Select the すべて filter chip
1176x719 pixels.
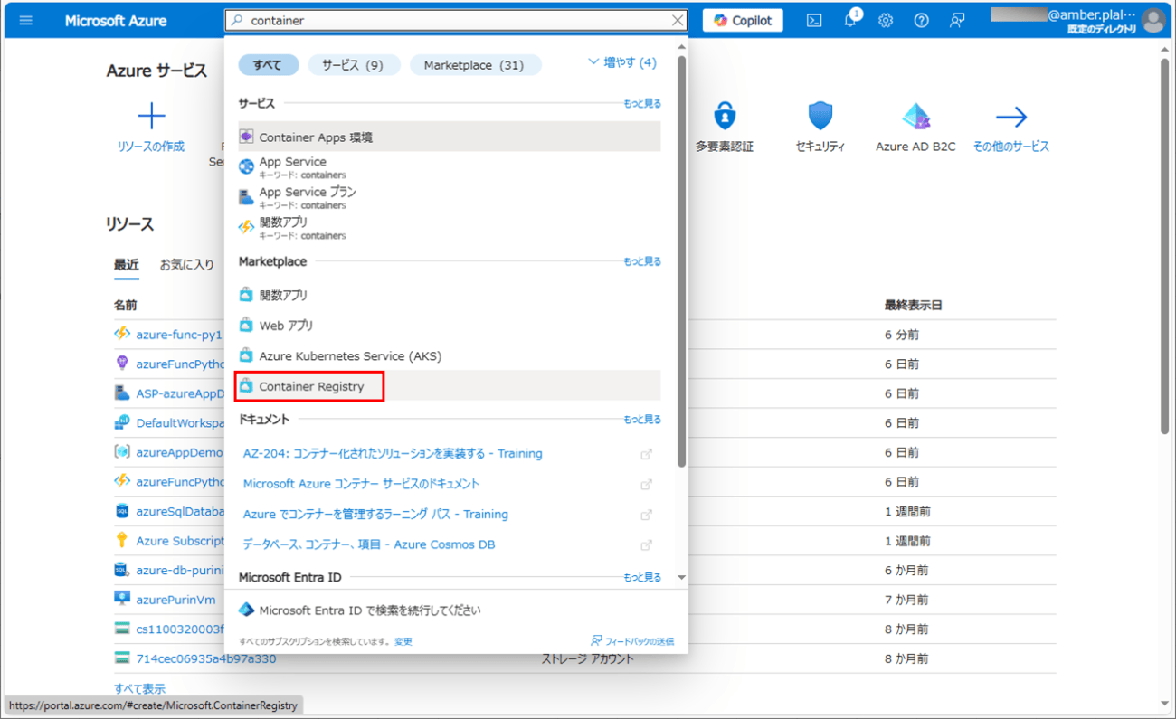pos(267,65)
